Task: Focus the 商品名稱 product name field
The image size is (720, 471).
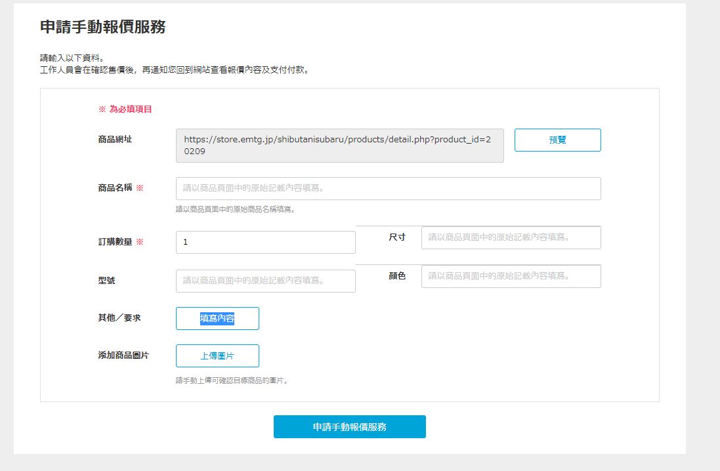Action: tap(388, 188)
